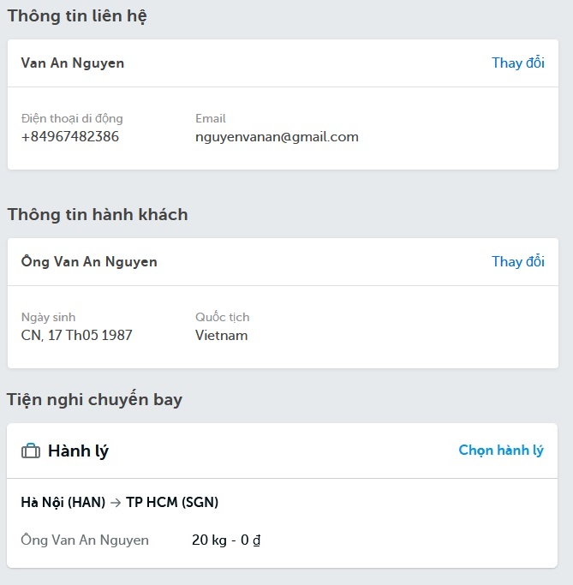Image resolution: width=573 pixels, height=585 pixels.
Task: Click the nationality value Vietnam
Action: pos(221,335)
